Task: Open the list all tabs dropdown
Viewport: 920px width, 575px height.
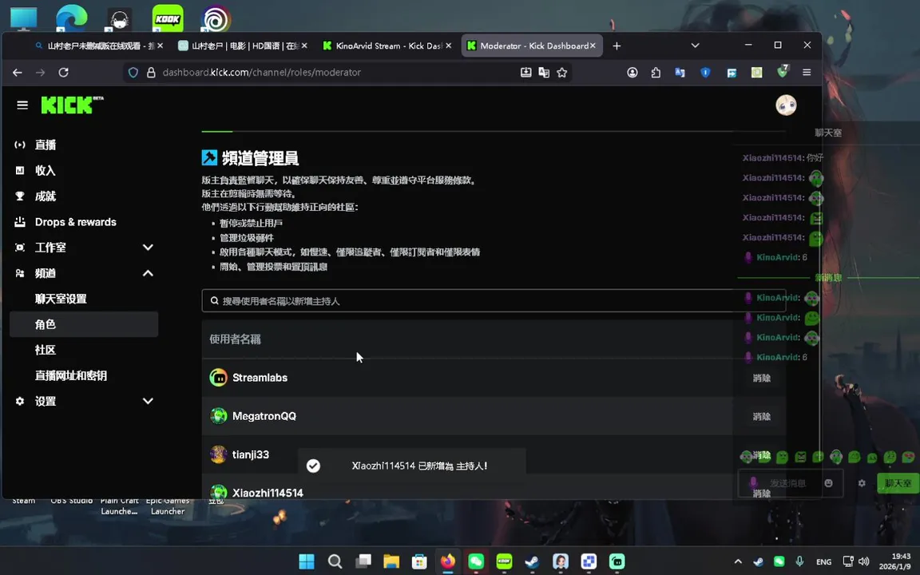Action: pyautogui.click(x=696, y=46)
